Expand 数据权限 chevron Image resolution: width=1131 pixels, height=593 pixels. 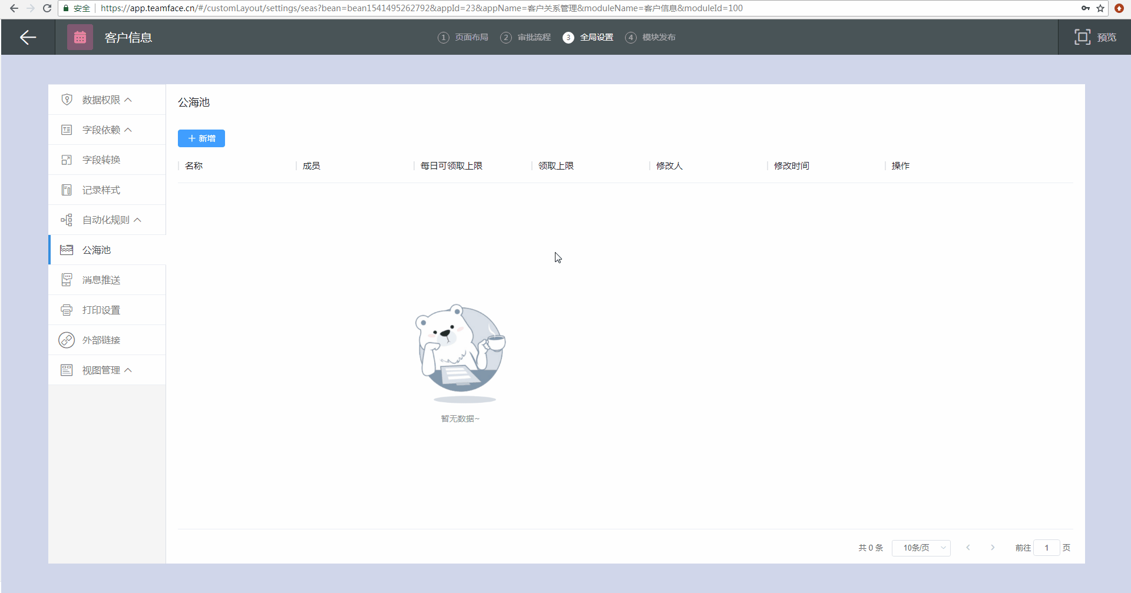(x=128, y=100)
